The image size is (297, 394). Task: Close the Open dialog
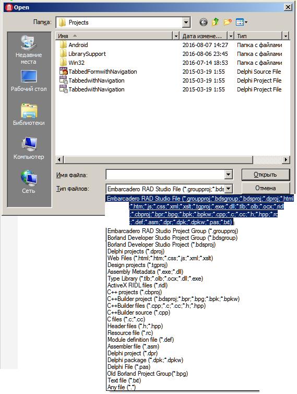pyautogui.click(x=288, y=7)
